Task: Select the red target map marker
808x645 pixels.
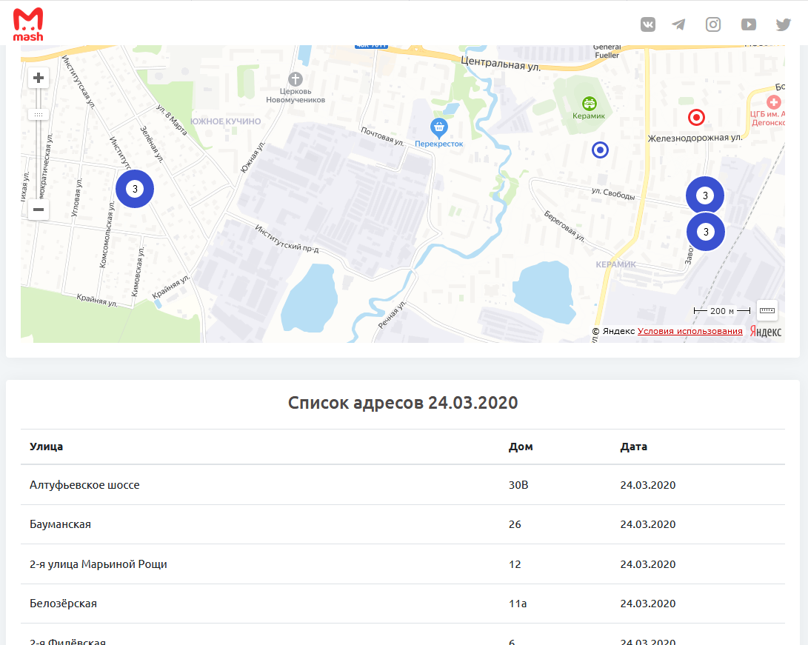Action: click(x=696, y=118)
